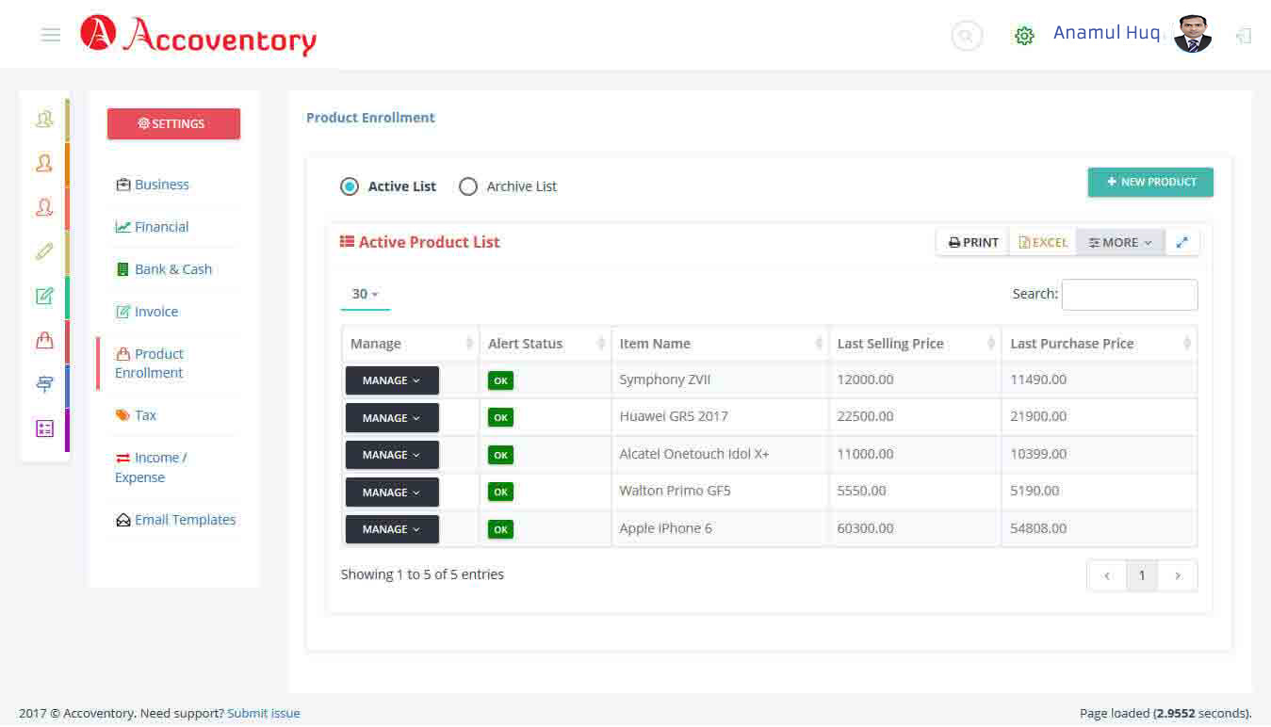Image resolution: width=1271 pixels, height=727 pixels.
Task: Open the orange user sidebar icon
Action: click(x=44, y=163)
